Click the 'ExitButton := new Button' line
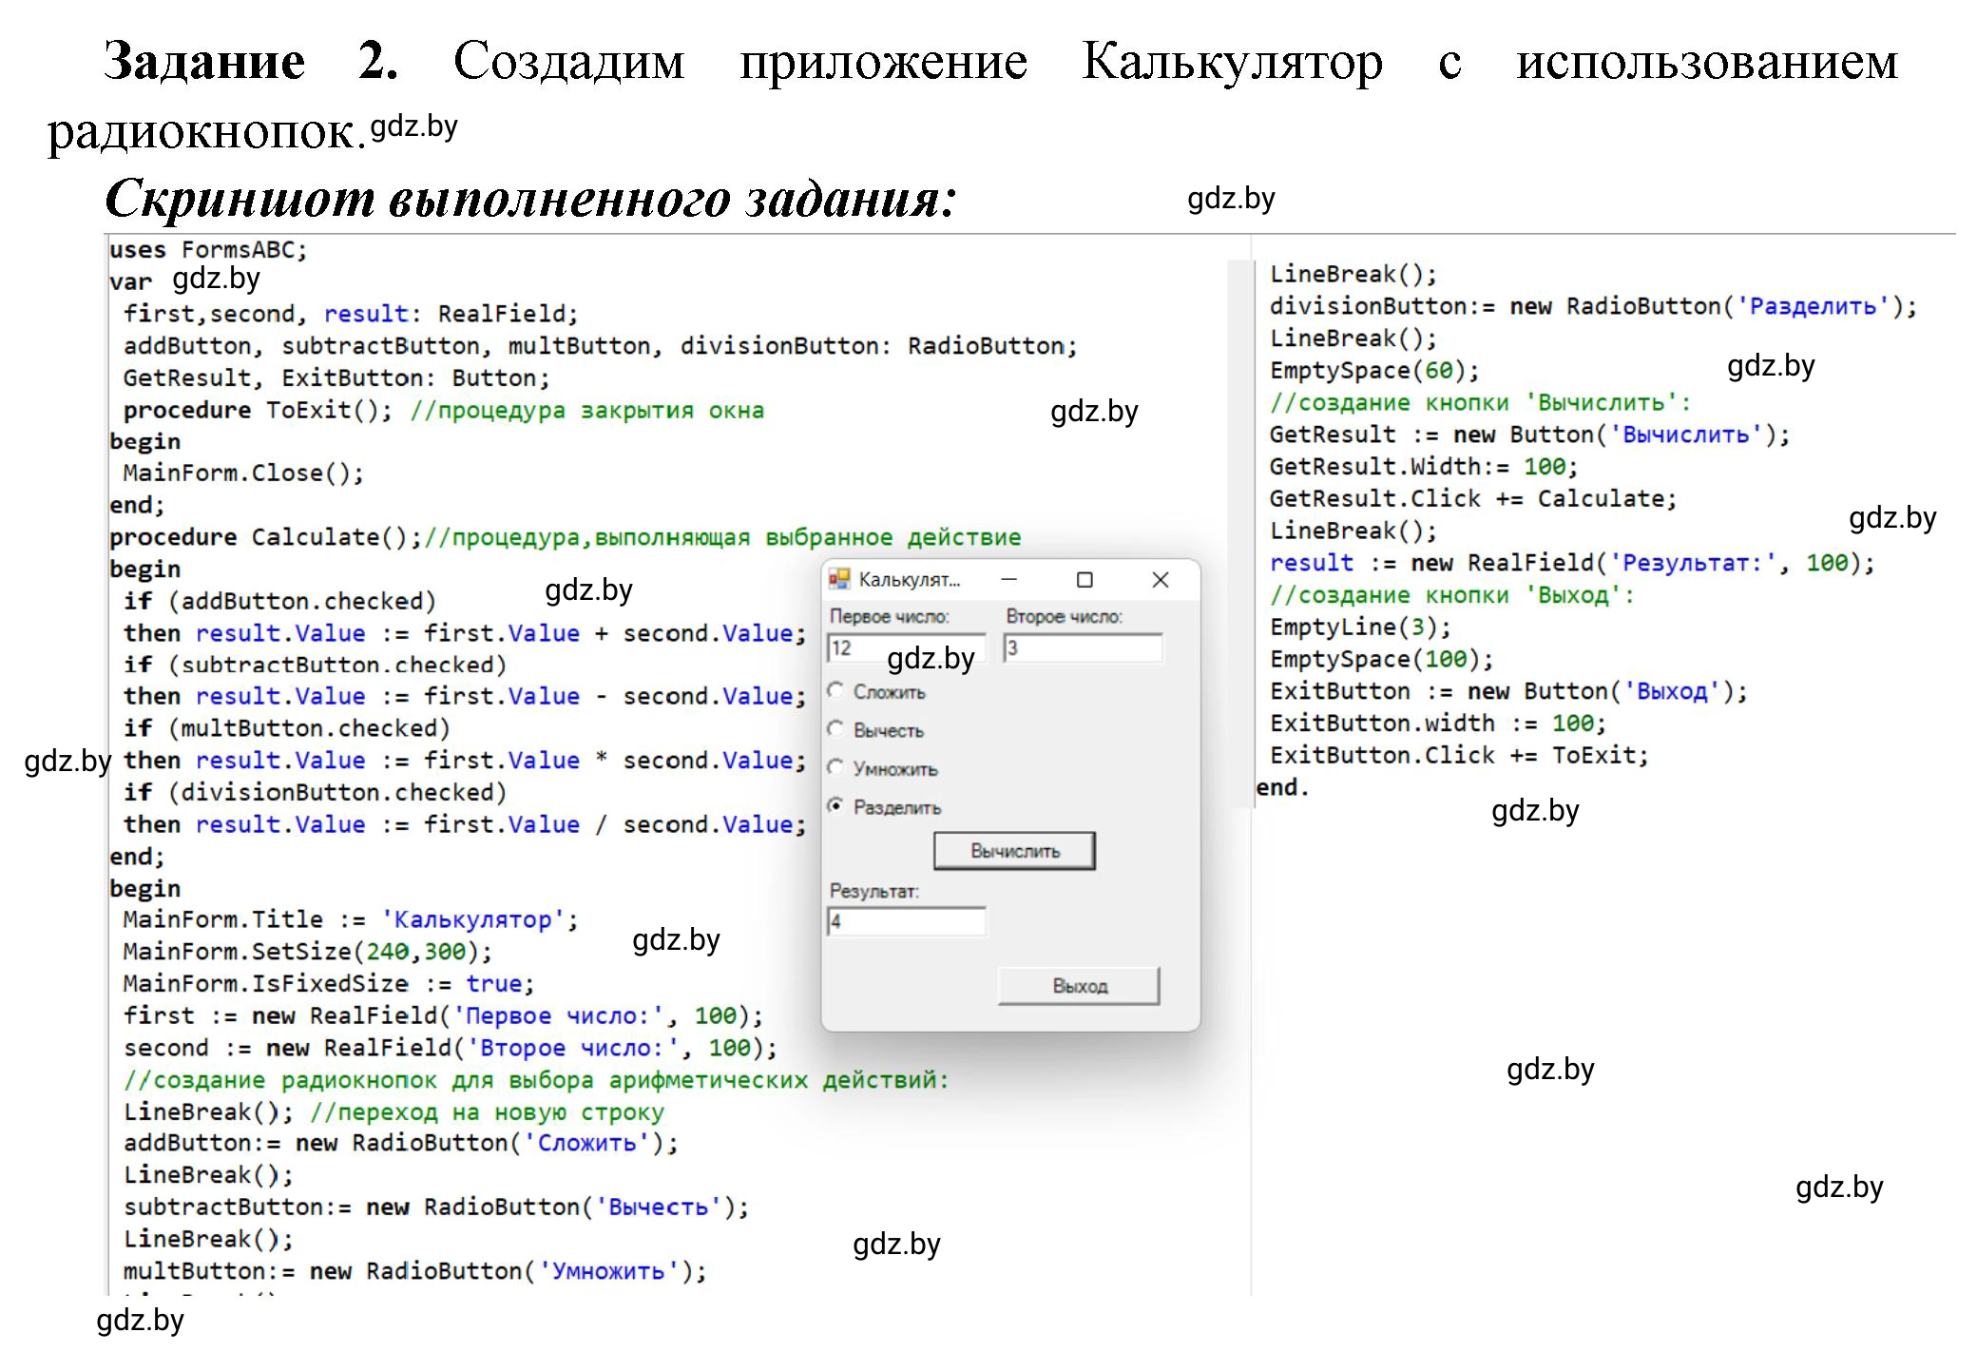The image size is (1977, 1352). pos(1508,691)
